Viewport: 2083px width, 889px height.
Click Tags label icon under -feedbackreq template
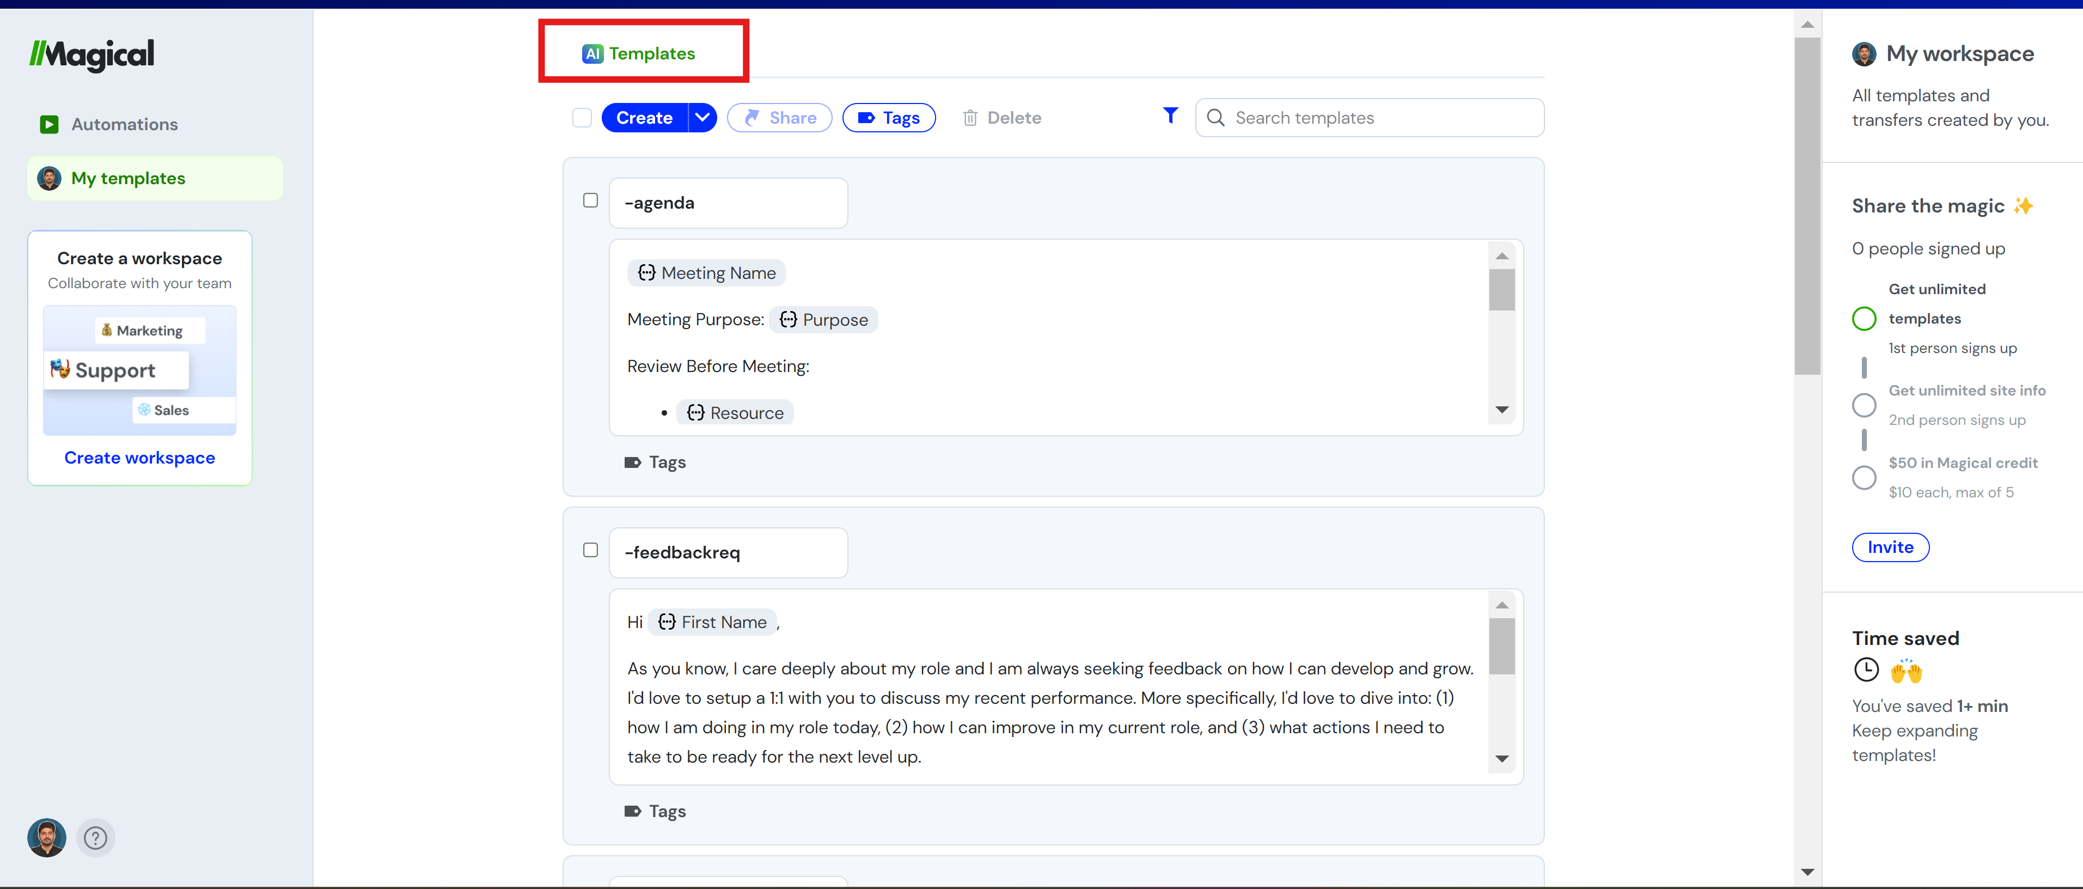click(632, 811)
